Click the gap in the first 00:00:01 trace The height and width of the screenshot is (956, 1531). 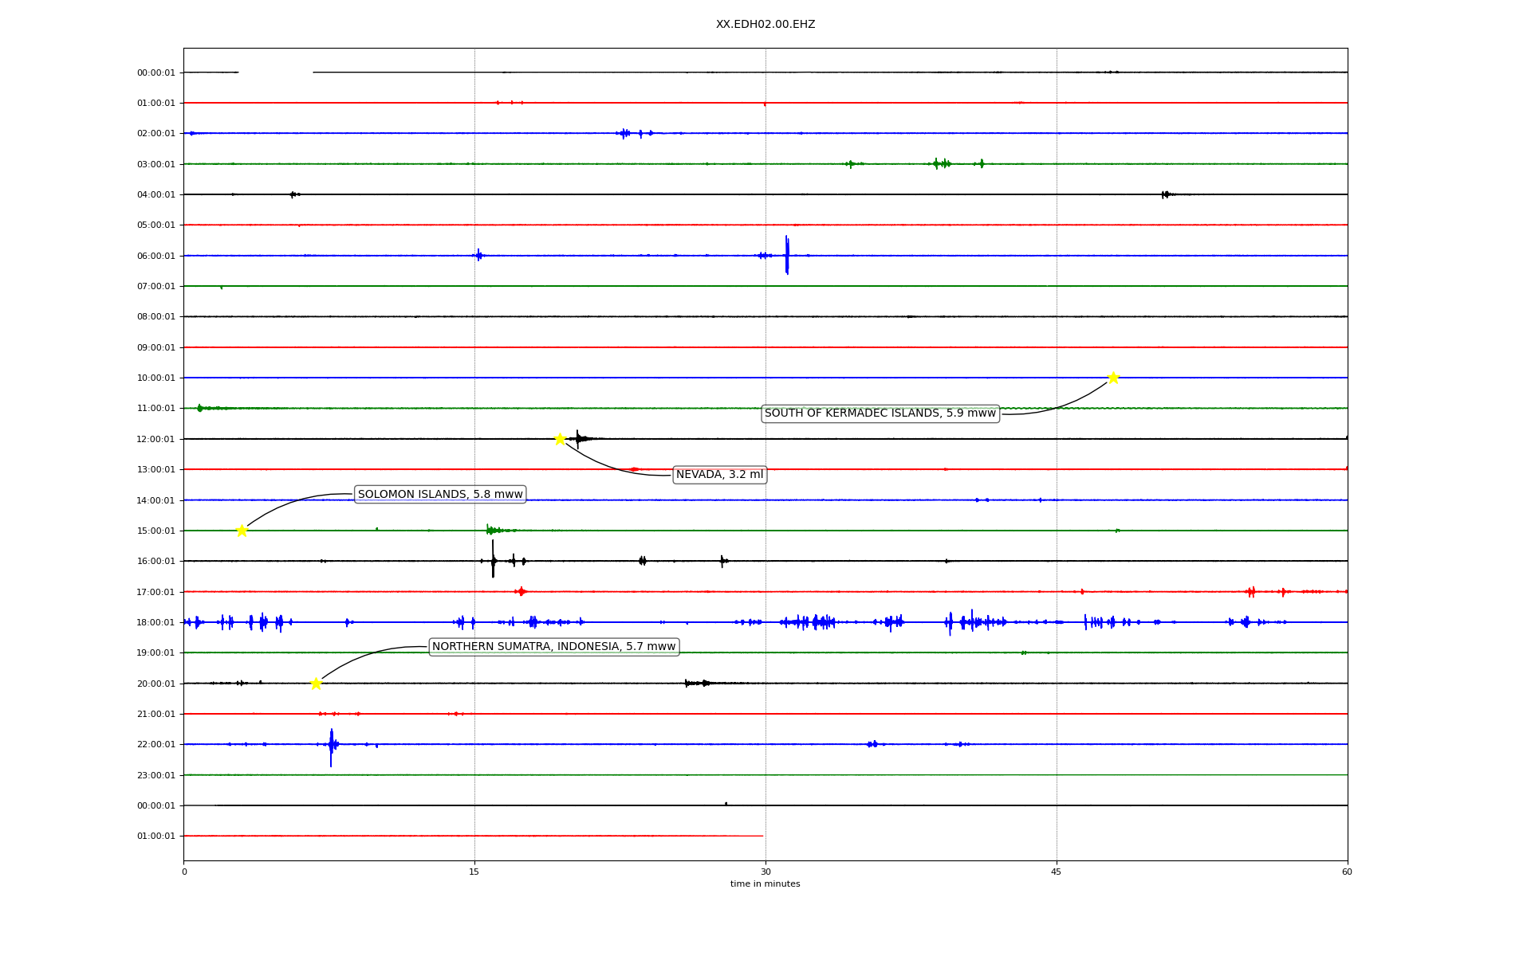[275, 72]
